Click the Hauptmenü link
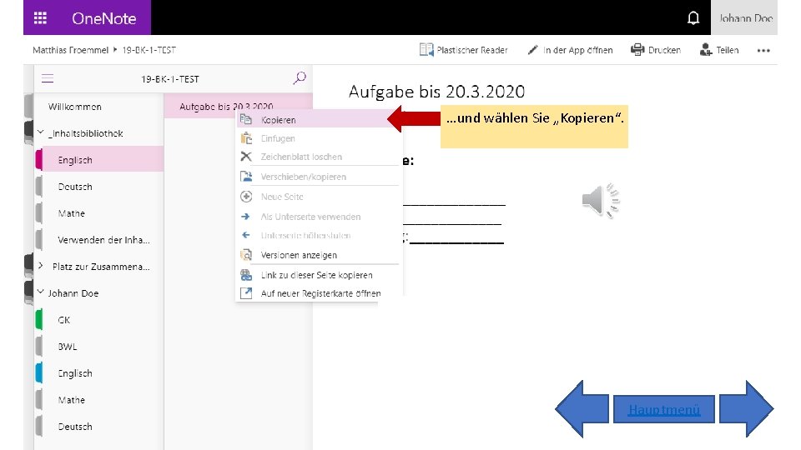 tap(663, 409)
